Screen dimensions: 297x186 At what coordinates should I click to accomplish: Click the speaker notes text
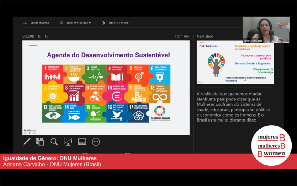pyautogui.click(x=233, y=107)
